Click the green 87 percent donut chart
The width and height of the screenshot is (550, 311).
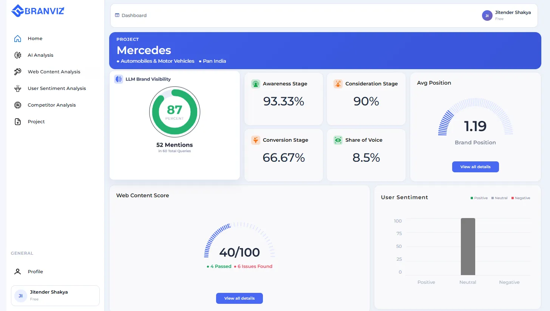pyautogui.click(x=175, y=112)
